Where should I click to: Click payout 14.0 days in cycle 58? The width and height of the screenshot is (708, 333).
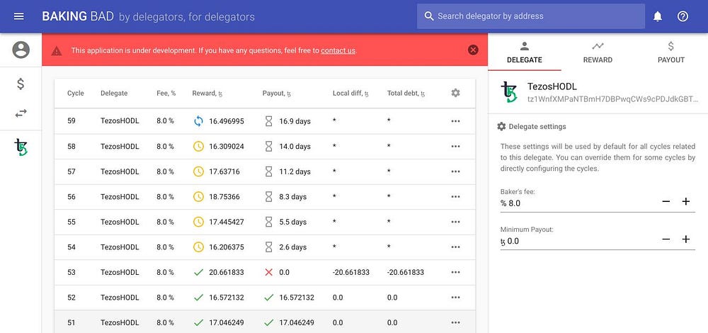tap(295, 147)
